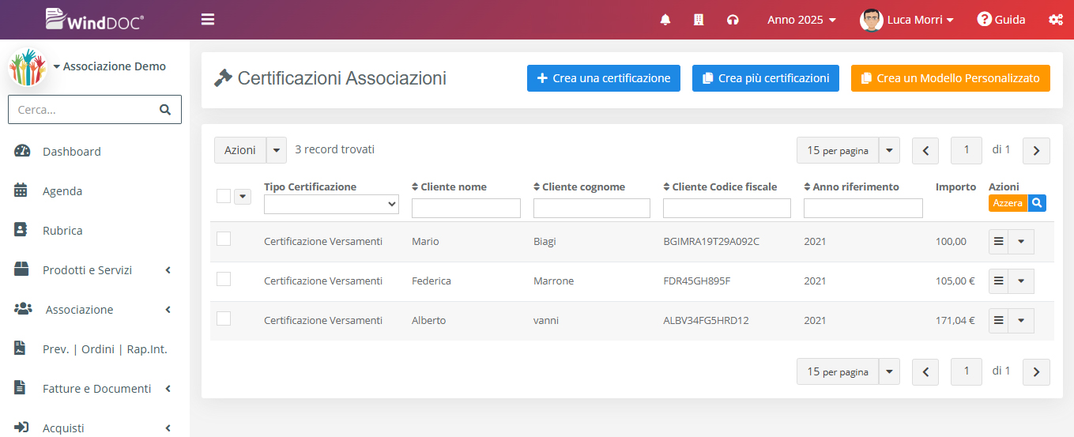Viewport: 1074px width, 437px height.
Task: Open the company building icon
Action: click(699, 20)
